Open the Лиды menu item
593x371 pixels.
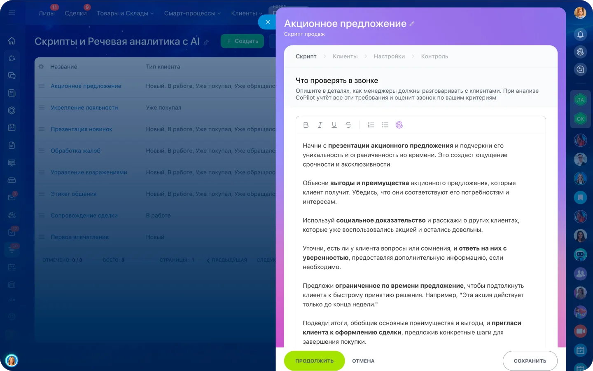point(47,13)
